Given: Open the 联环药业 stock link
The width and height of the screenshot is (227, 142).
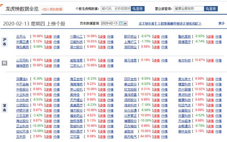Looking at the screenshot, I should (x=130, y=36).
